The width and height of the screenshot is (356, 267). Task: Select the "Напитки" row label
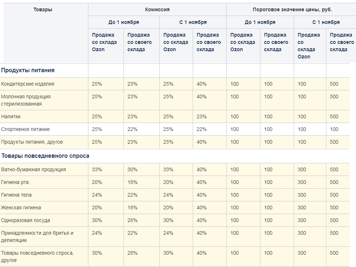pos(11,116)
